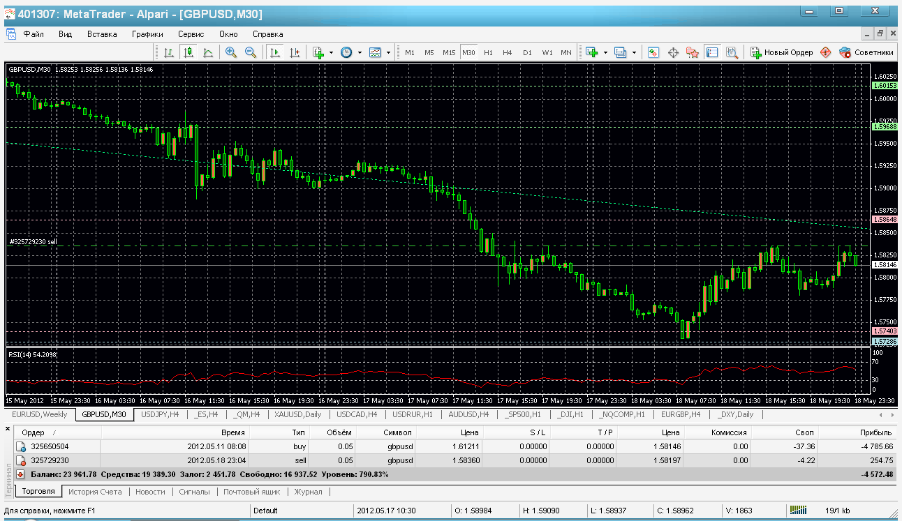Switch to USDJPY,H4 chart tab

point(160,414)
